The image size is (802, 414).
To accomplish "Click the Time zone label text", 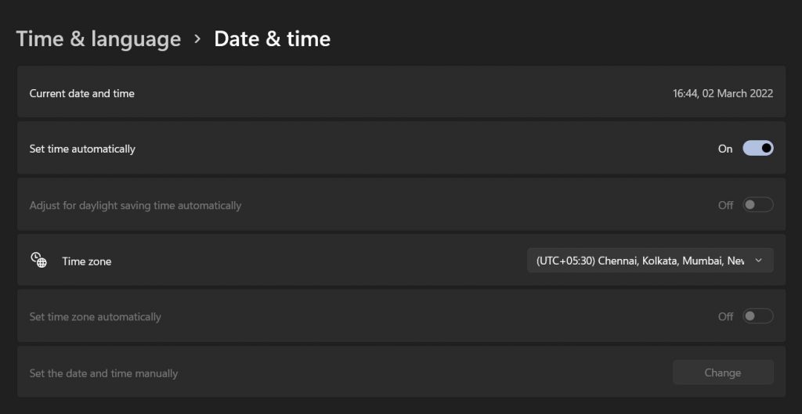I will (87, 261).
